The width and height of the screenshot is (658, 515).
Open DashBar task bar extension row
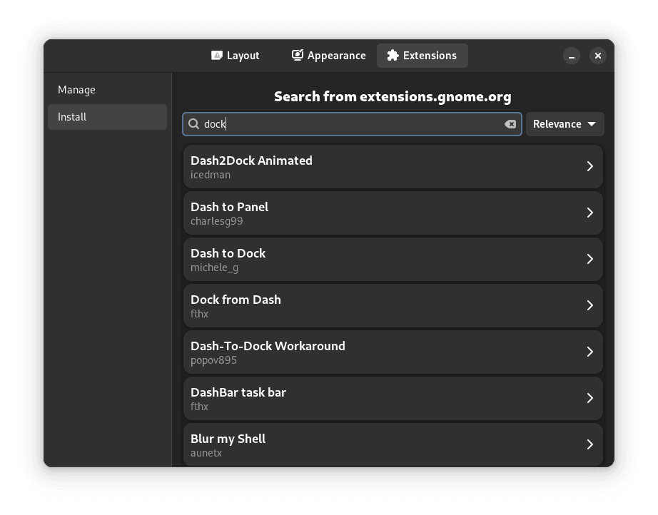pos(393,398)
